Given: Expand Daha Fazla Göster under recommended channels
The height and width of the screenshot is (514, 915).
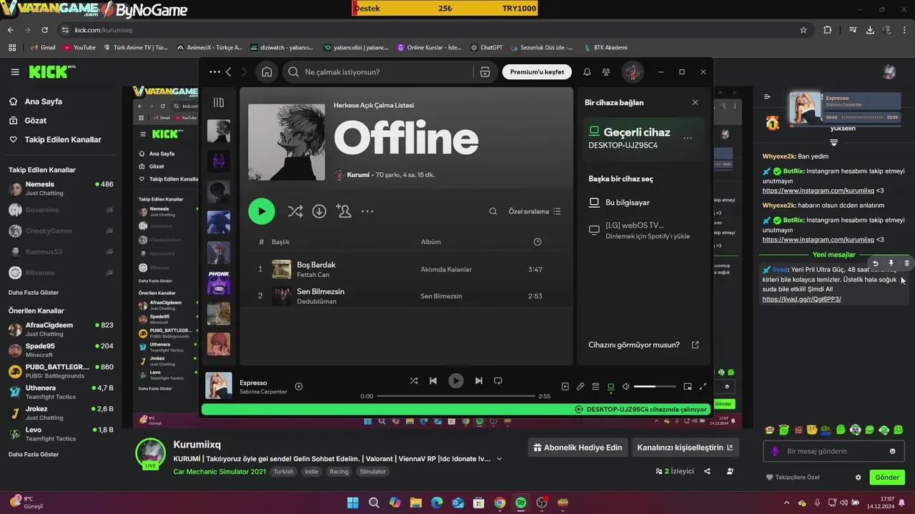Looking at the screenshot, I should click(x=34, y=455).
